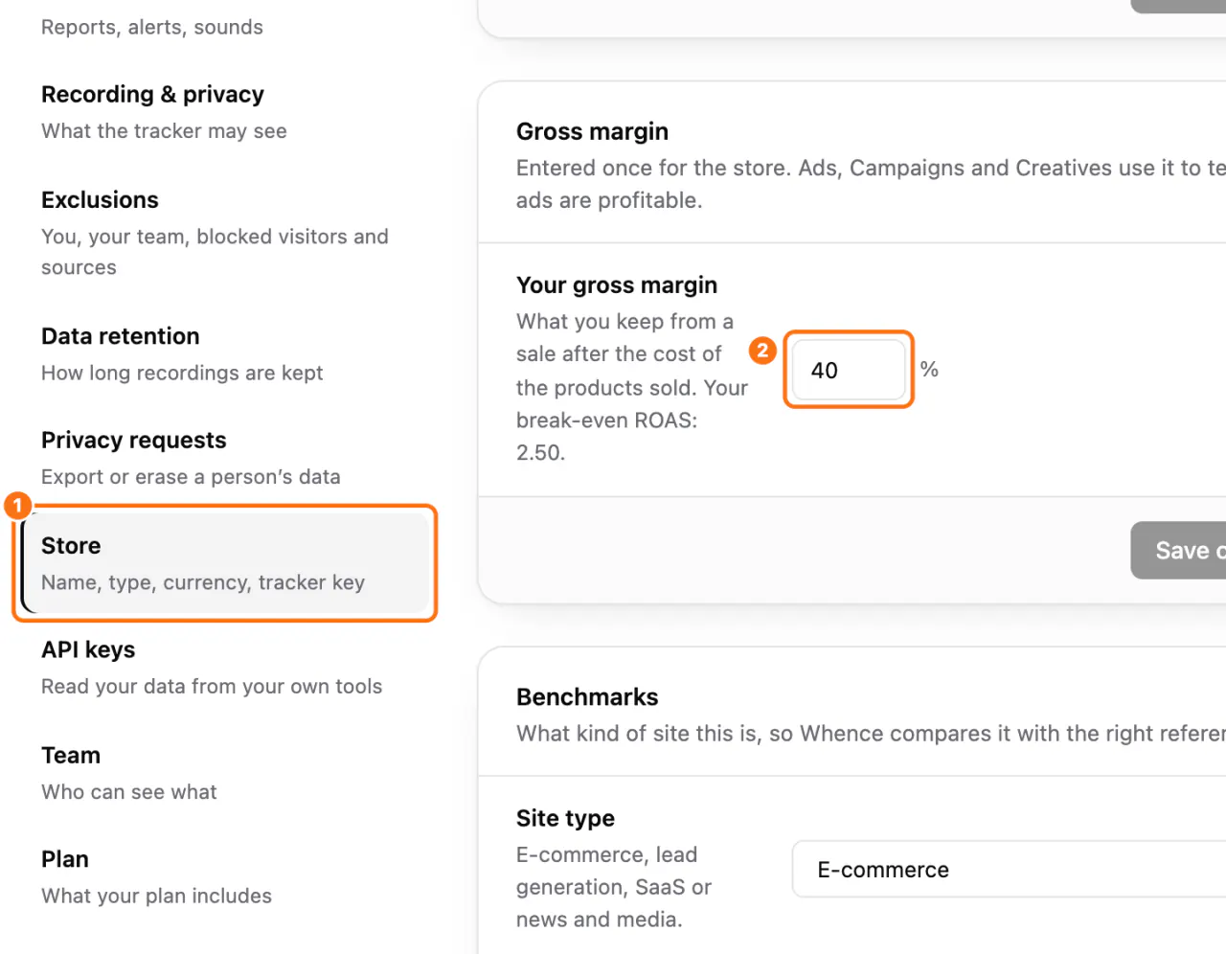Select the Store settings section
The width and height of the screenshot is (1226, 954).
(225, 563)
